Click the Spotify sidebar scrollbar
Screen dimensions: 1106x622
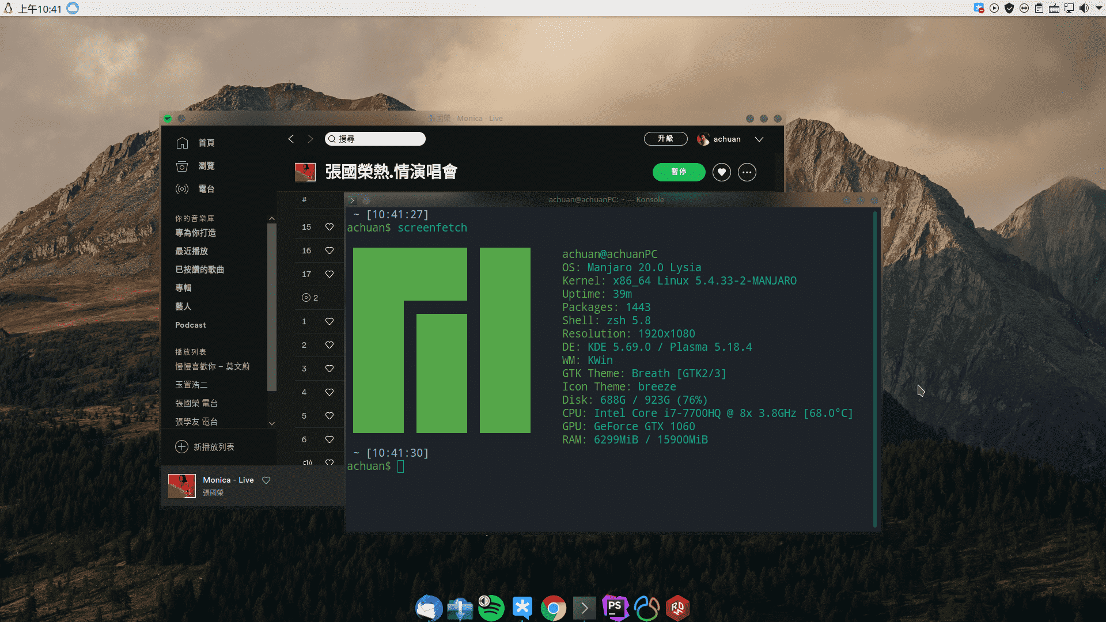(272, 307)
